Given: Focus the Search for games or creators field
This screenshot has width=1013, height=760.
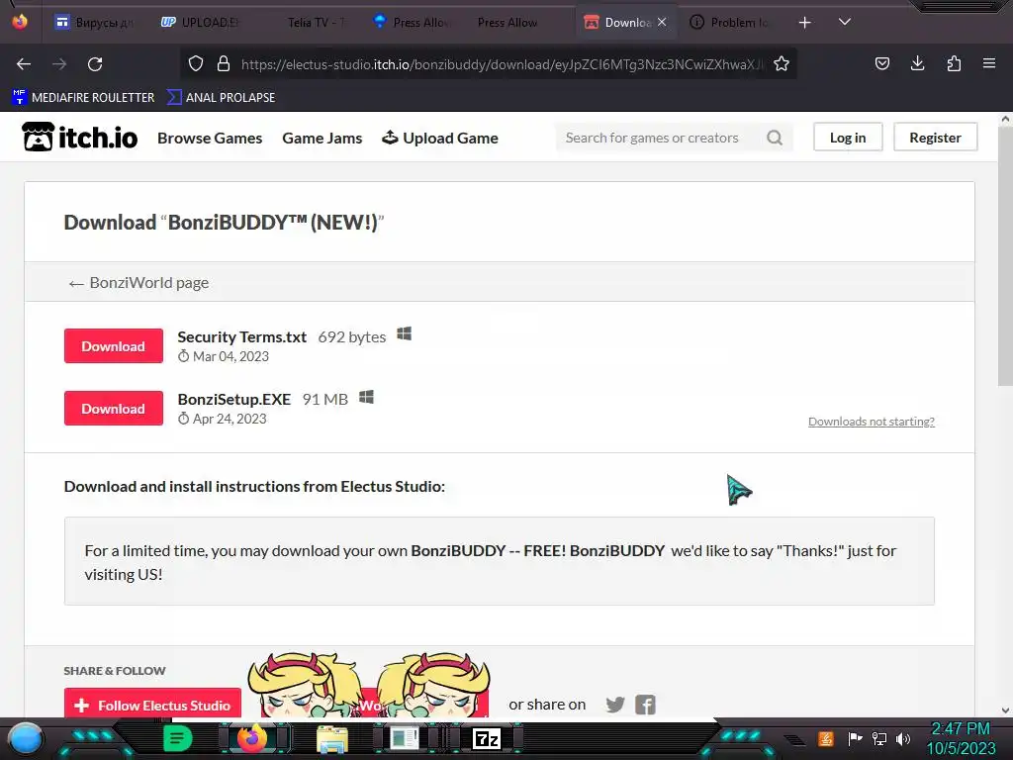Looking at the screenshot, I should coord(659,138).
